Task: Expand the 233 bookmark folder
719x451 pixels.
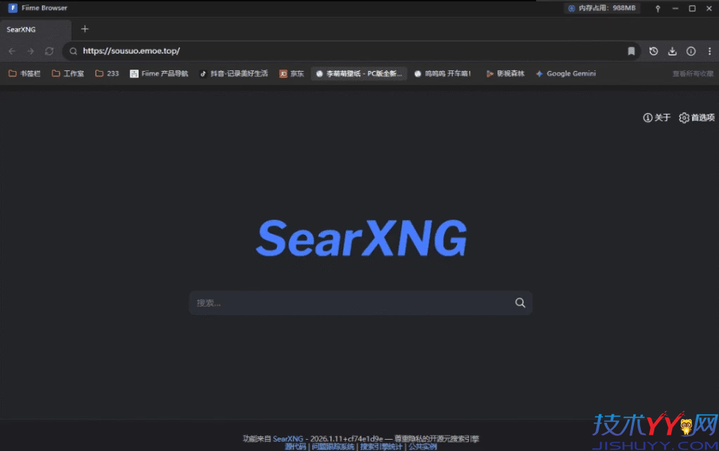Action: [x=107, y=73]
